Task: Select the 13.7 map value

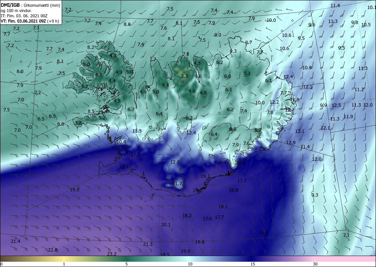Action: [123, 153]
